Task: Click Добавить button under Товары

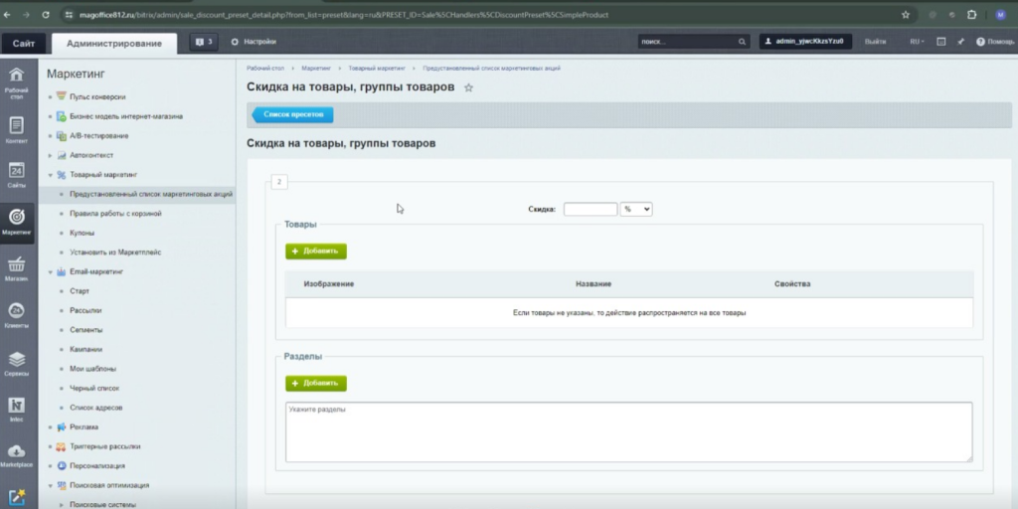Action: [316, 252]
